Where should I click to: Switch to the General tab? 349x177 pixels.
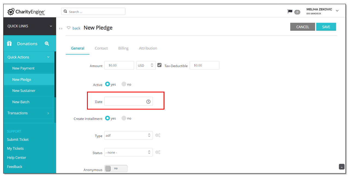[78, 48]
